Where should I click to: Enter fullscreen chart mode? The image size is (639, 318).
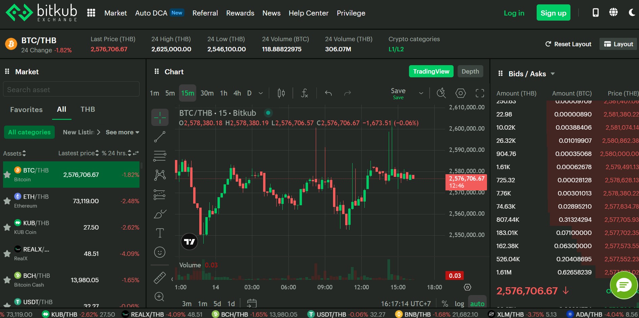480,93
